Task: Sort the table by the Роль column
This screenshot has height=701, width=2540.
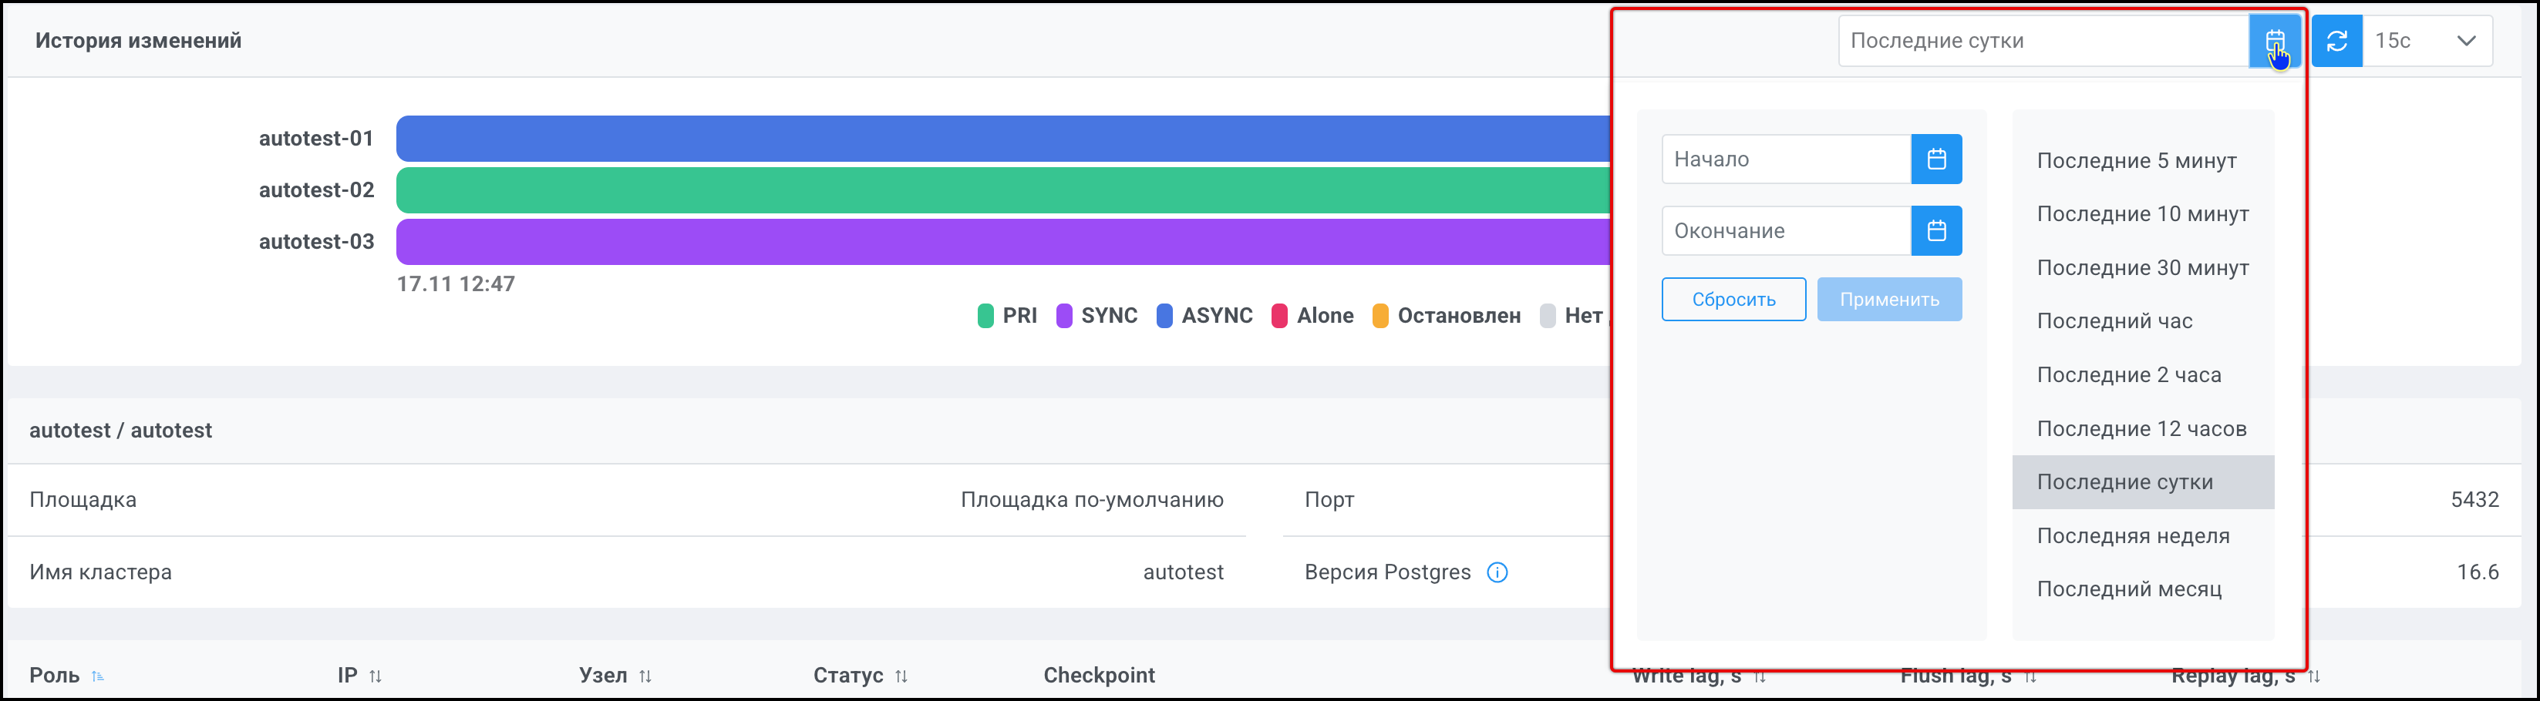Action: (98, 676)
